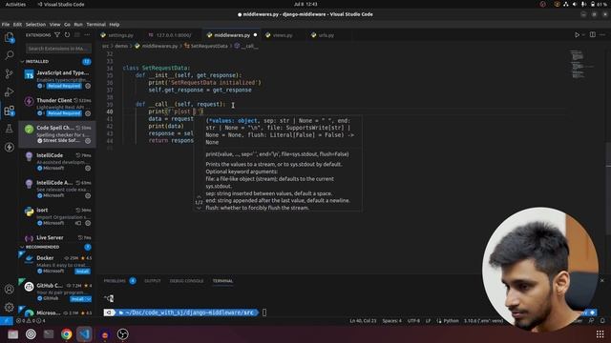This screenshot has height=343, width=611.
Task: Open Run button dropdown arrow
Action: [583, 35]
